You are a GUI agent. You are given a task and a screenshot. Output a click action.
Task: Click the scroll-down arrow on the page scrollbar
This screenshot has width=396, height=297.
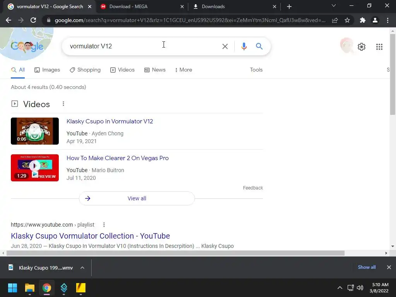[393, 246]
